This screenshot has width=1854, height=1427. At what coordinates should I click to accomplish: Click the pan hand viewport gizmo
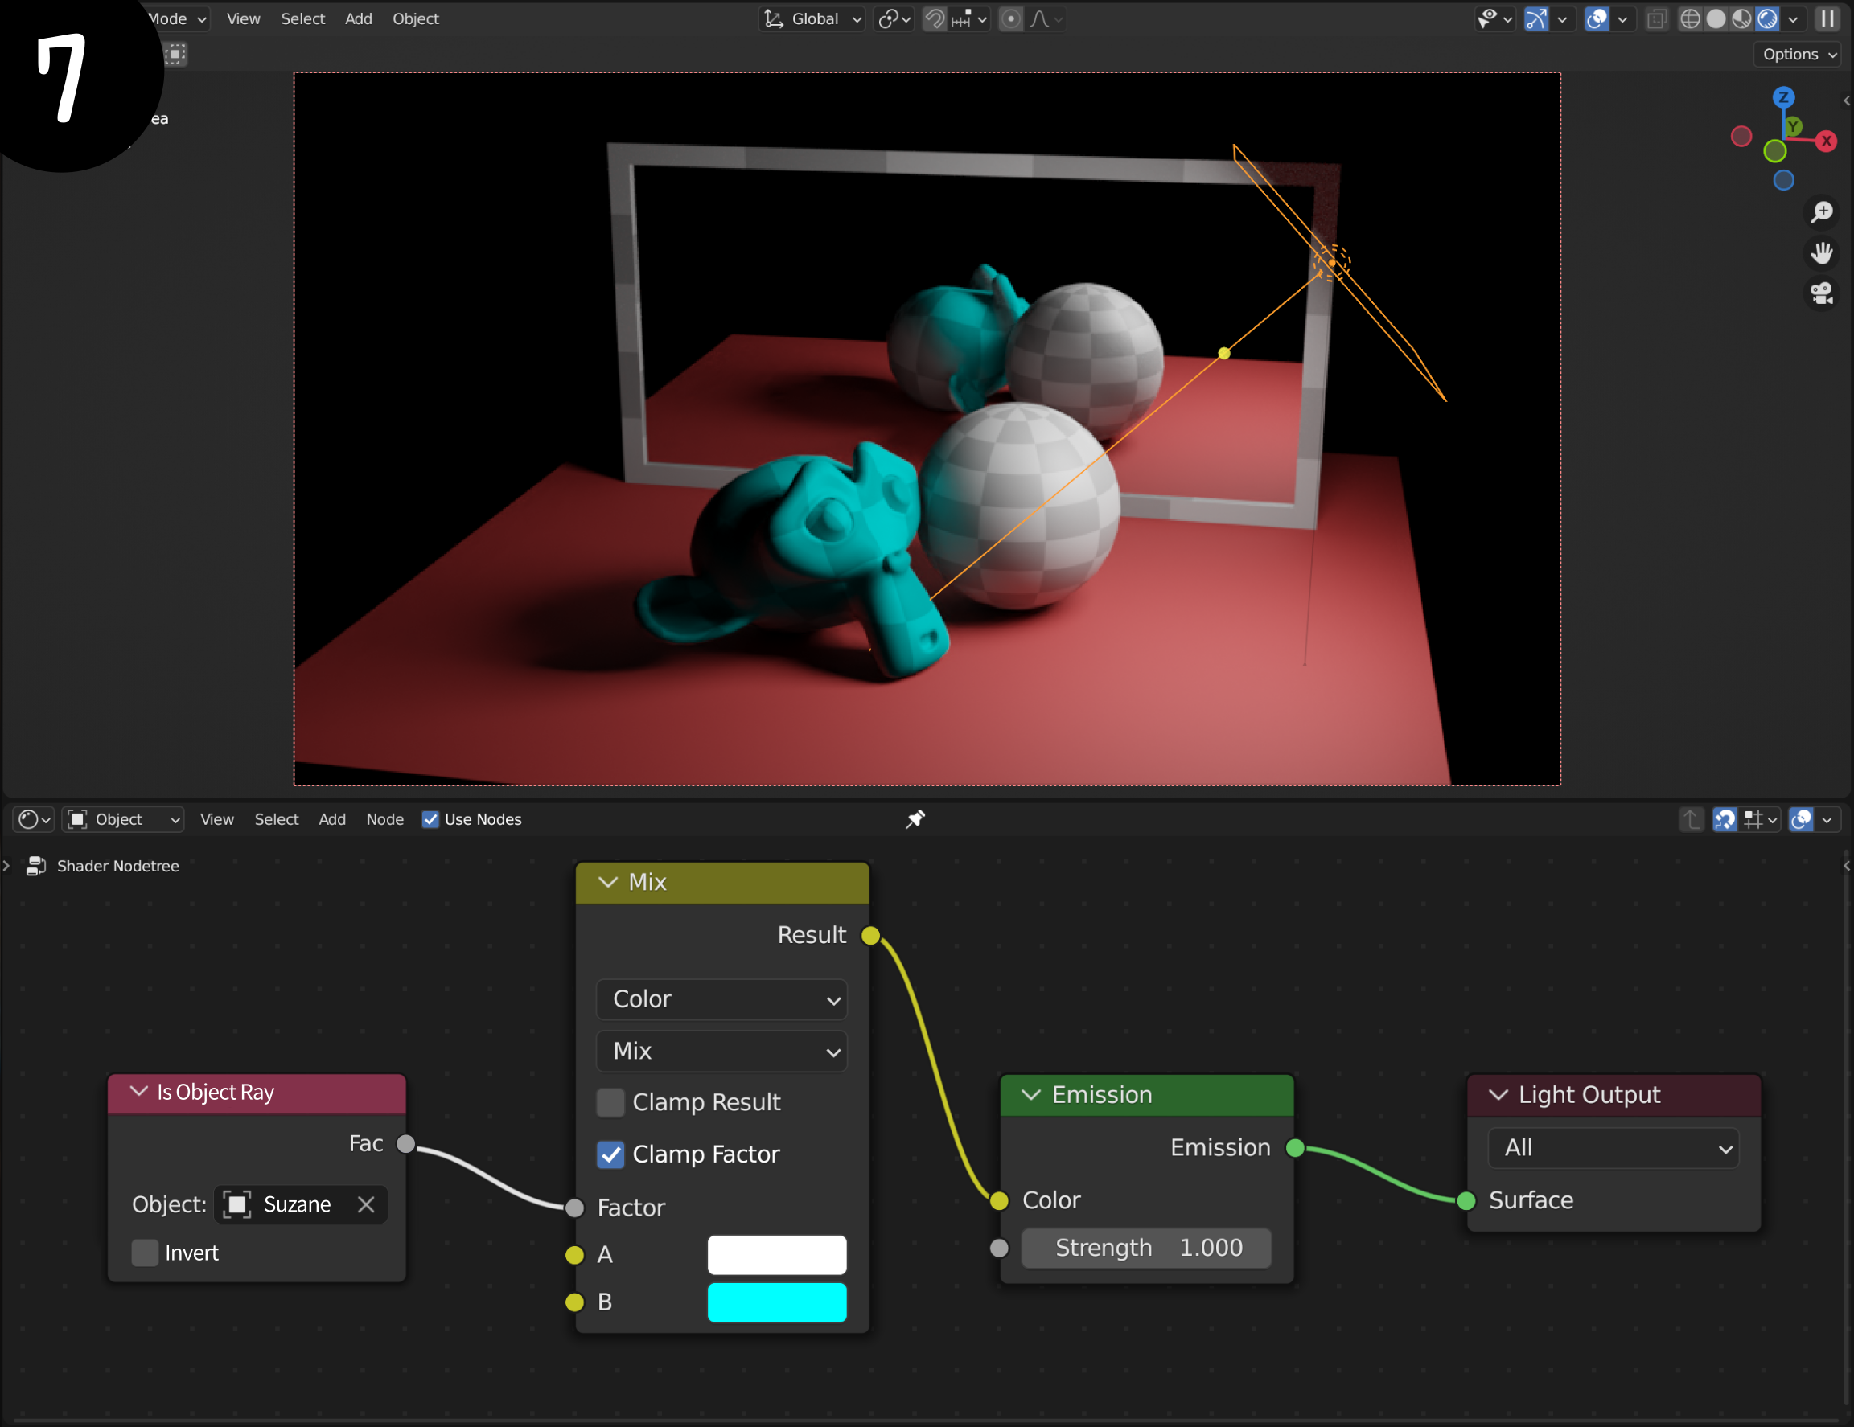[x=1821, y=252]
